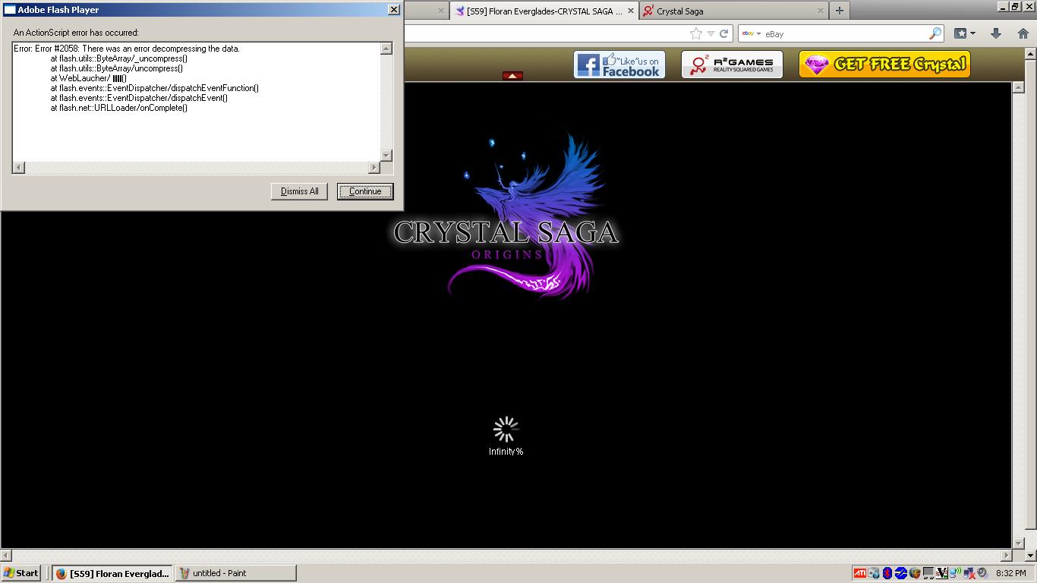Open the Like us on Facebook banner
The image size is (1037, 583).
tap(619, 65)
